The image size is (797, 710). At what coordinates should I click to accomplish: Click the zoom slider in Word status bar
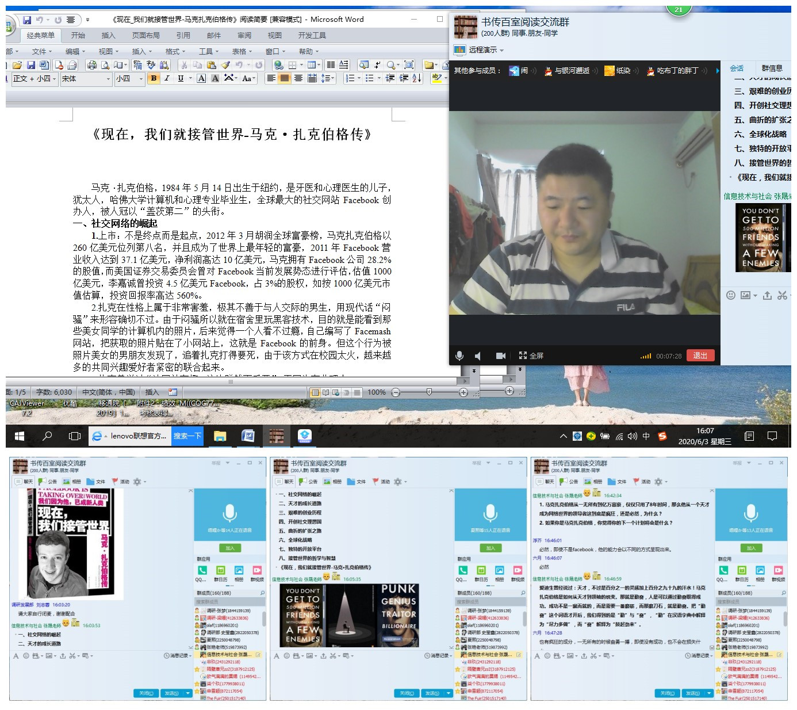(429, 392)
